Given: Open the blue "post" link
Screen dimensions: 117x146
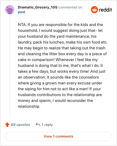Looking at the screenshot, I should (x=22, y=12).
